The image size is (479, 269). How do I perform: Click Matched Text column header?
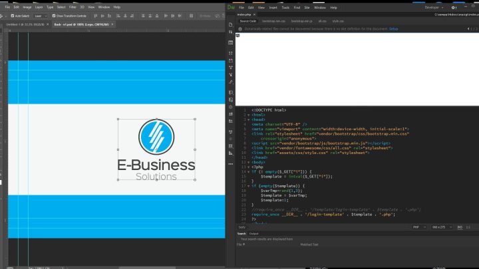click(309, 244)
